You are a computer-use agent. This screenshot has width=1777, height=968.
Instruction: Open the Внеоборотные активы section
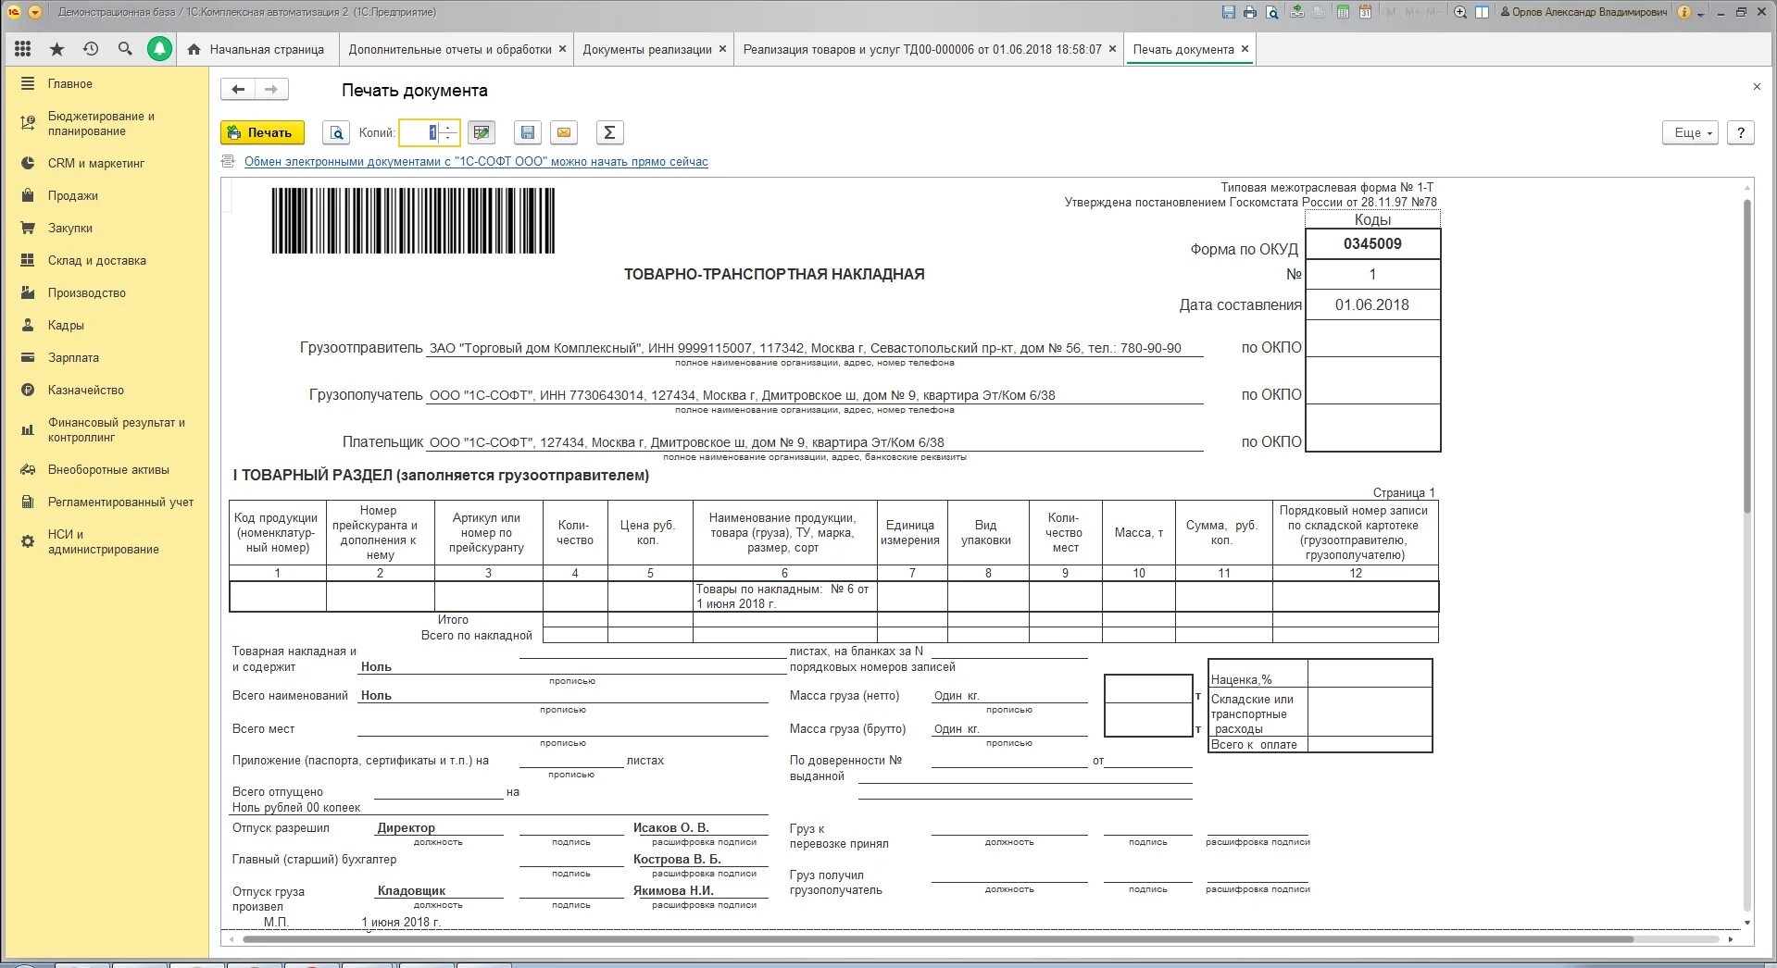click(107, 469)
